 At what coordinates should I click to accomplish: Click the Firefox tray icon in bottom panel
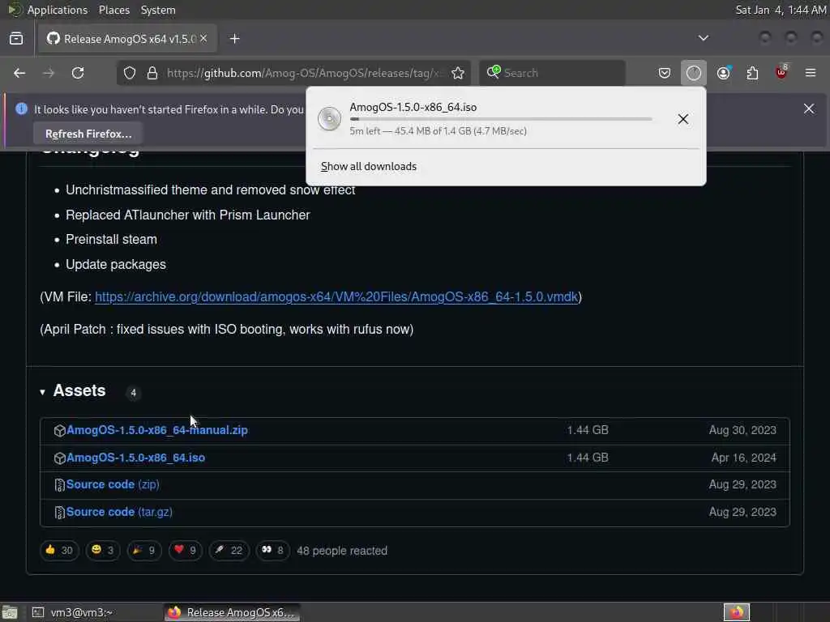click(x=737, y=612)
